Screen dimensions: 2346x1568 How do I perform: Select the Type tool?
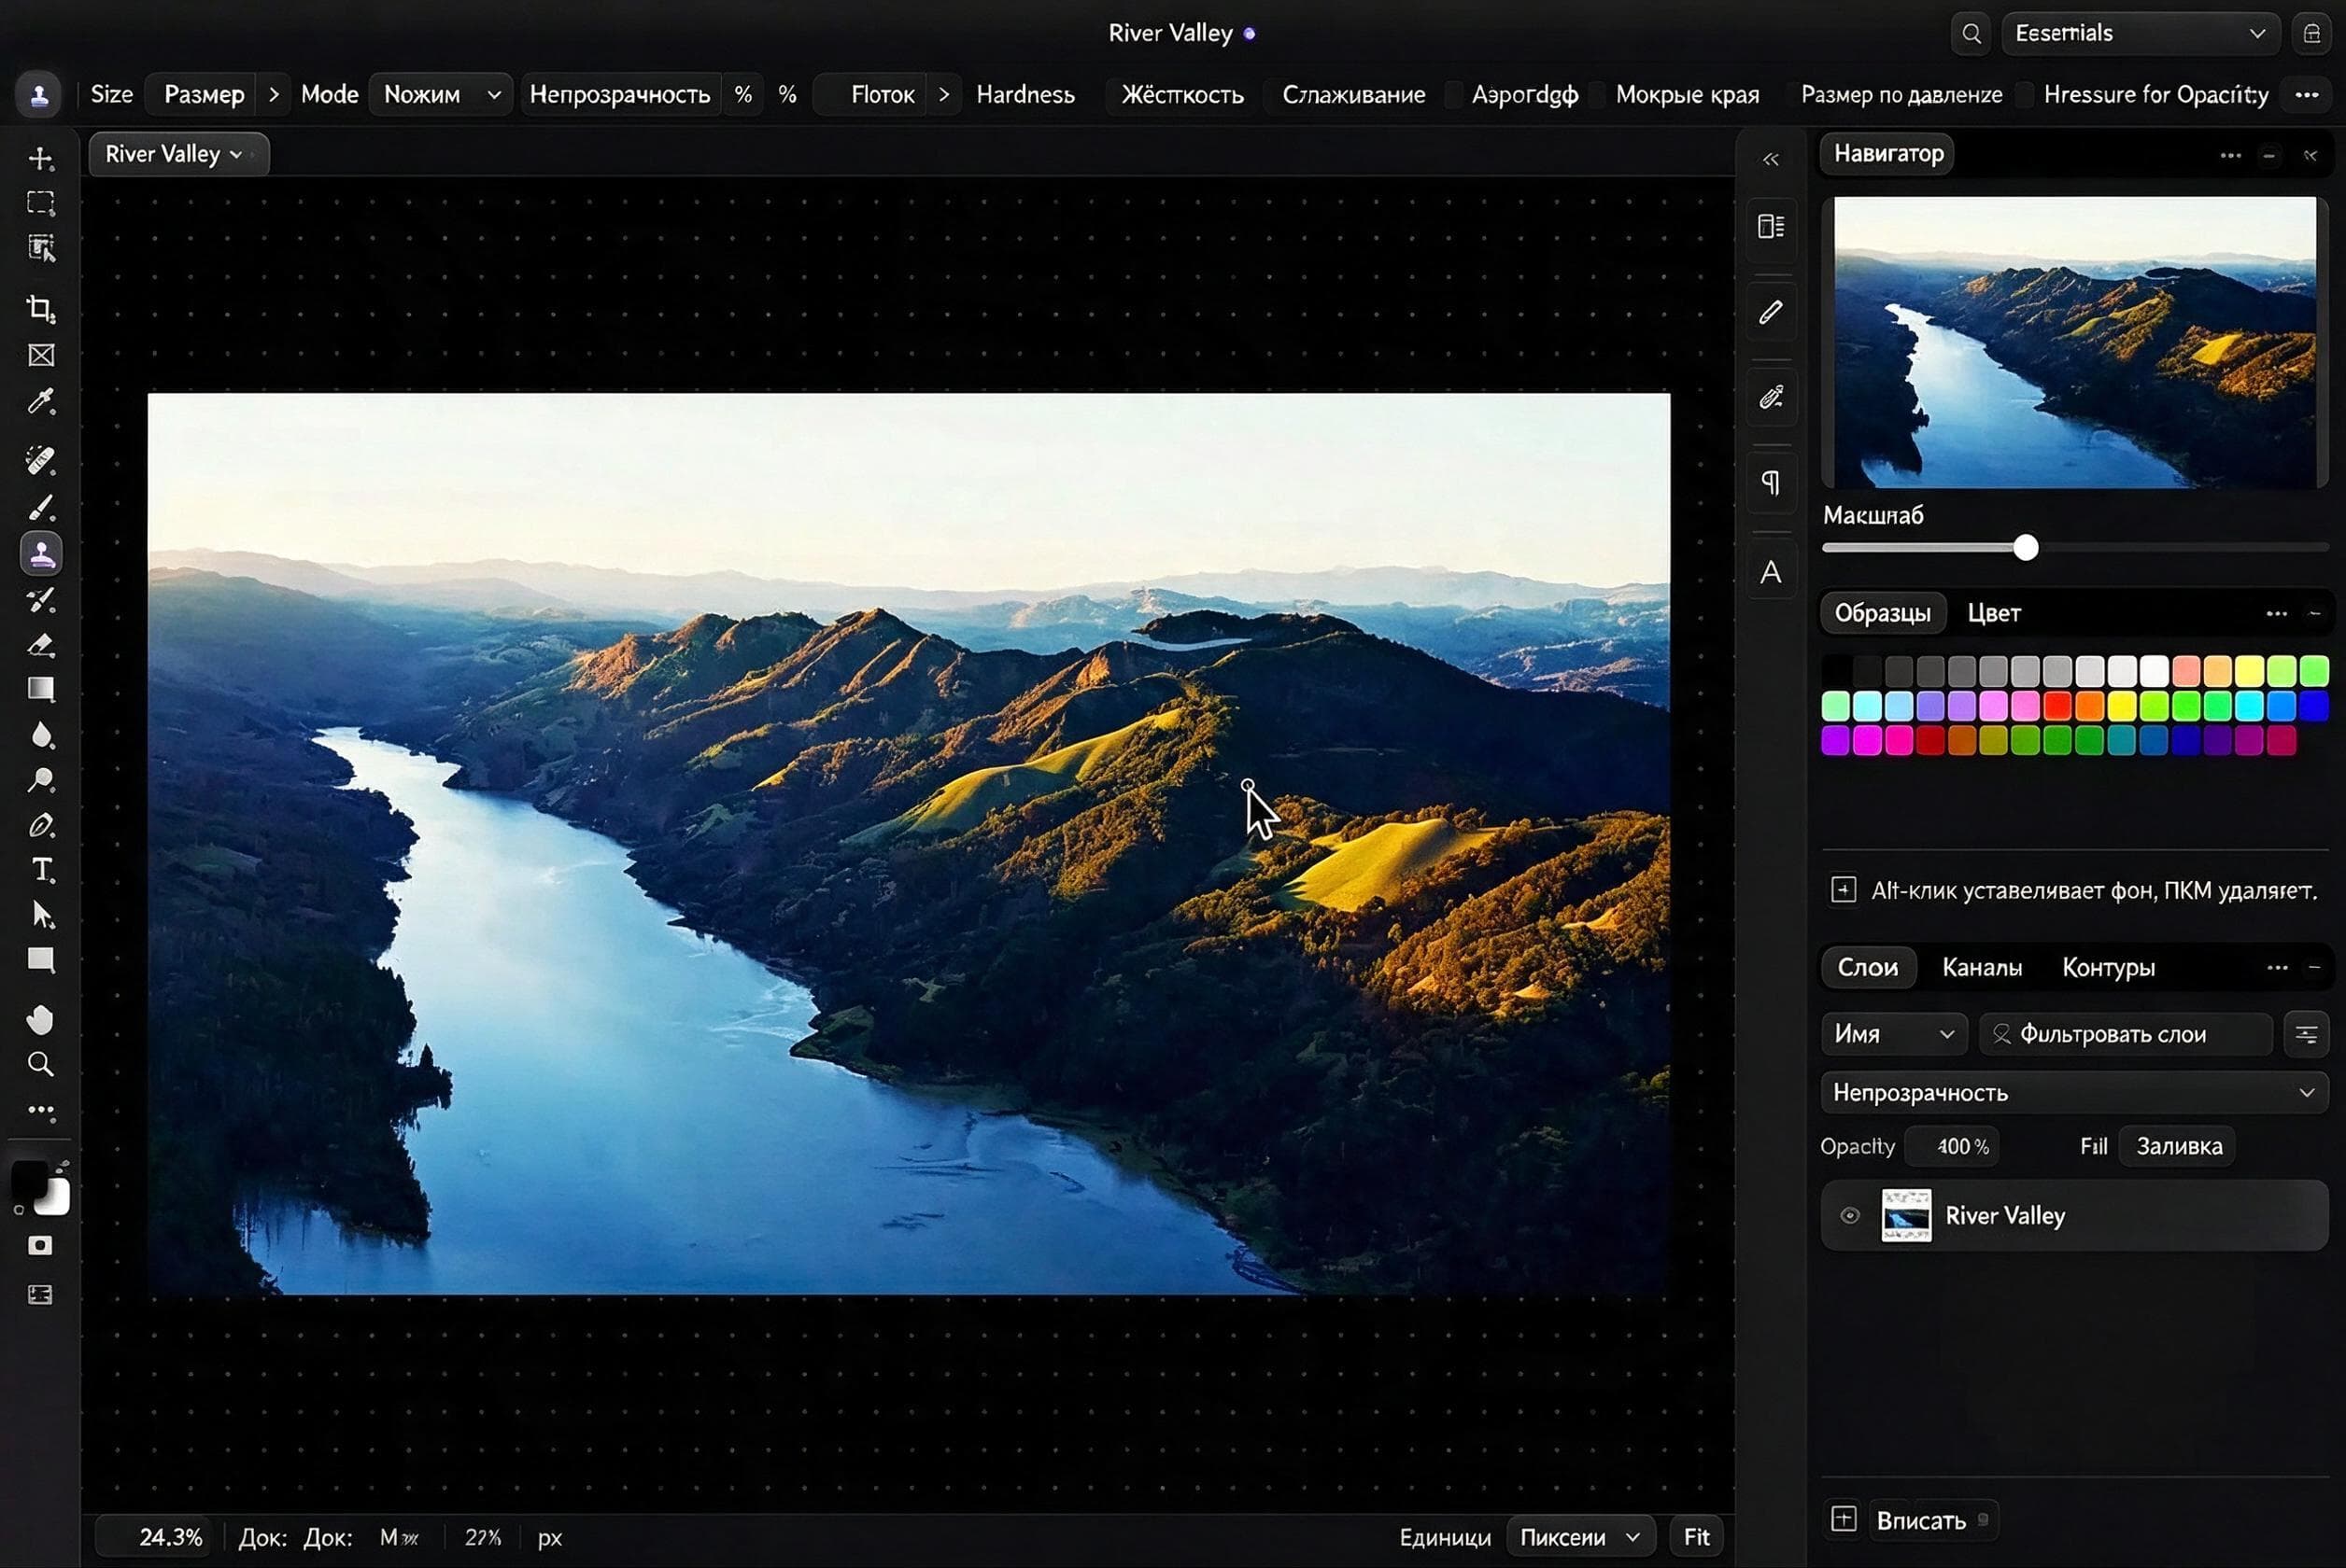[x=41, y=870]
